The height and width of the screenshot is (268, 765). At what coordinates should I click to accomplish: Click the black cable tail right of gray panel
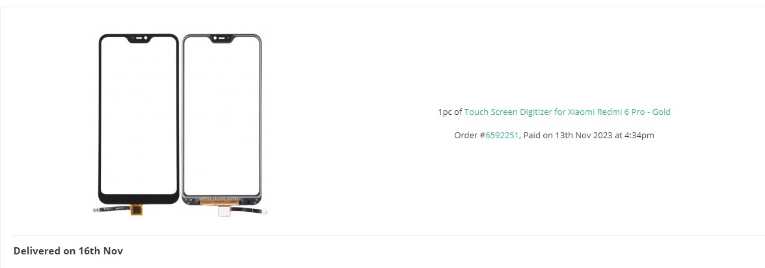click(249, 210)
